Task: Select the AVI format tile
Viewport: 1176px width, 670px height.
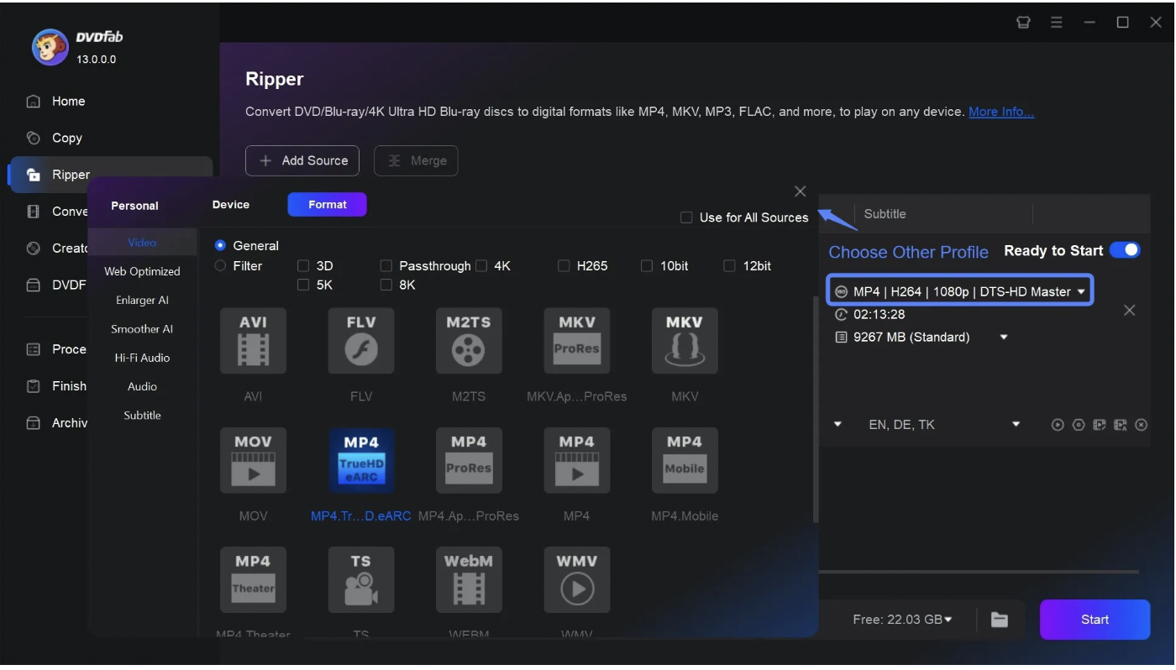Action: pos(253,341)
